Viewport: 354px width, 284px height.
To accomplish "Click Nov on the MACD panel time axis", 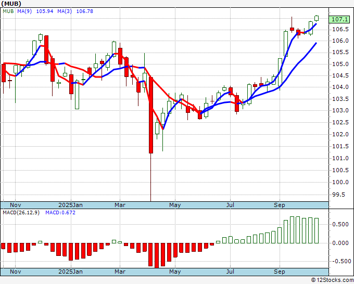I will click(x=15, y=272).
